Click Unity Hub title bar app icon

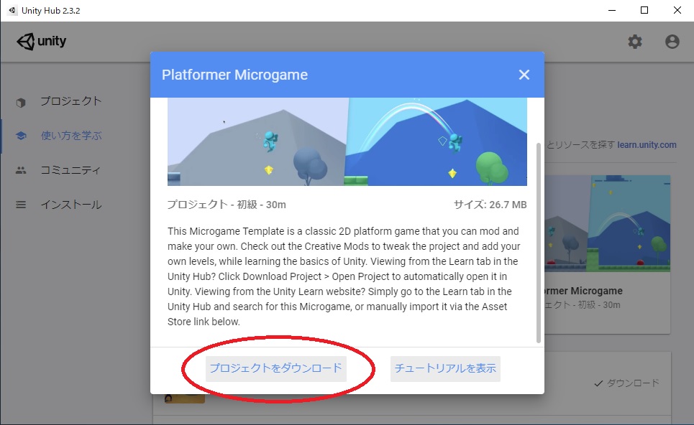pyautogui.click(x=12, y=10)
